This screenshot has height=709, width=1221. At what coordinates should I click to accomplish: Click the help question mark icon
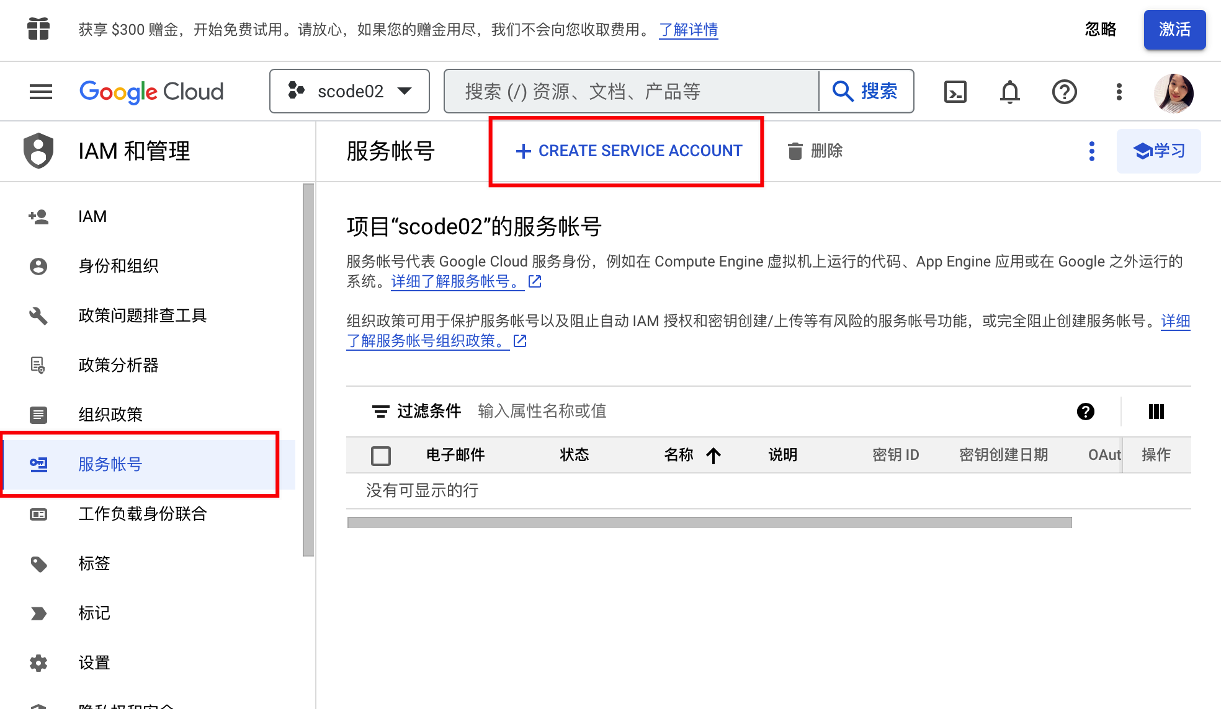1064,92
